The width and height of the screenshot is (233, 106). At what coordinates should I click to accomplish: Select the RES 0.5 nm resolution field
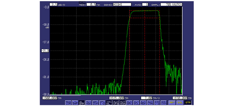(x=91, y=5)
